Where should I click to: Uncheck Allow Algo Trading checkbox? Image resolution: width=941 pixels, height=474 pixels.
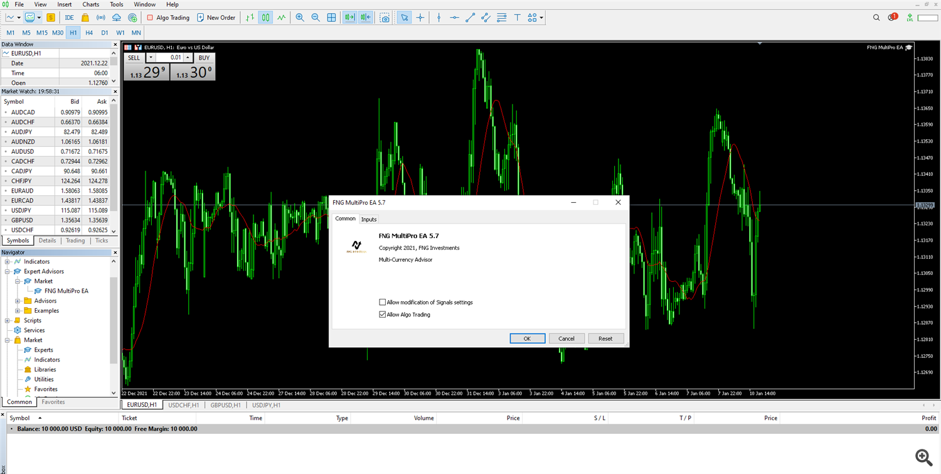(x=383, y=315)
